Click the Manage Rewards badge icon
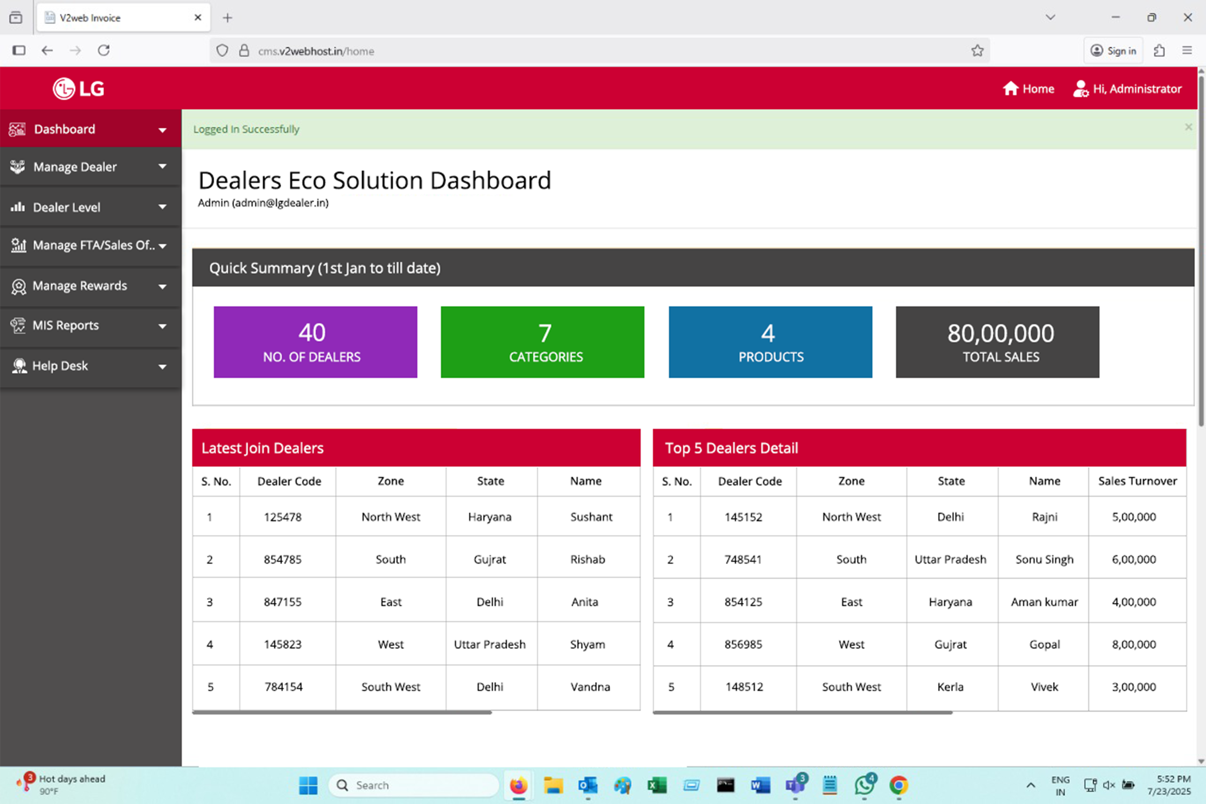This screenshot has width=1206, height=804. coord(18,286)
